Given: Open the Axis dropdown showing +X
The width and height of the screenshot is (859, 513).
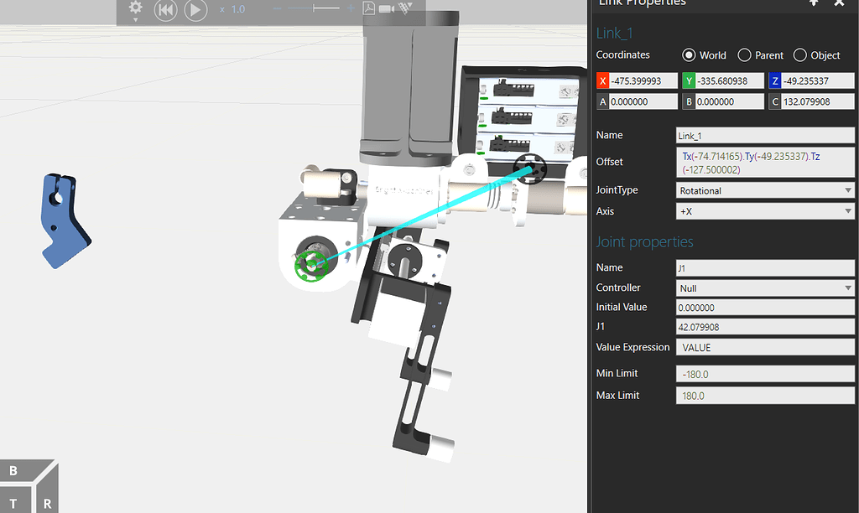Looking at the screenshot, I should [x=764, y=211].
